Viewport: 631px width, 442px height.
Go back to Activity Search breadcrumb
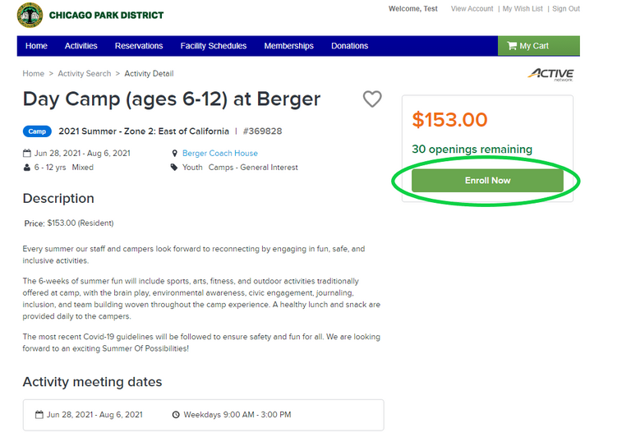[x=85, y=74]
